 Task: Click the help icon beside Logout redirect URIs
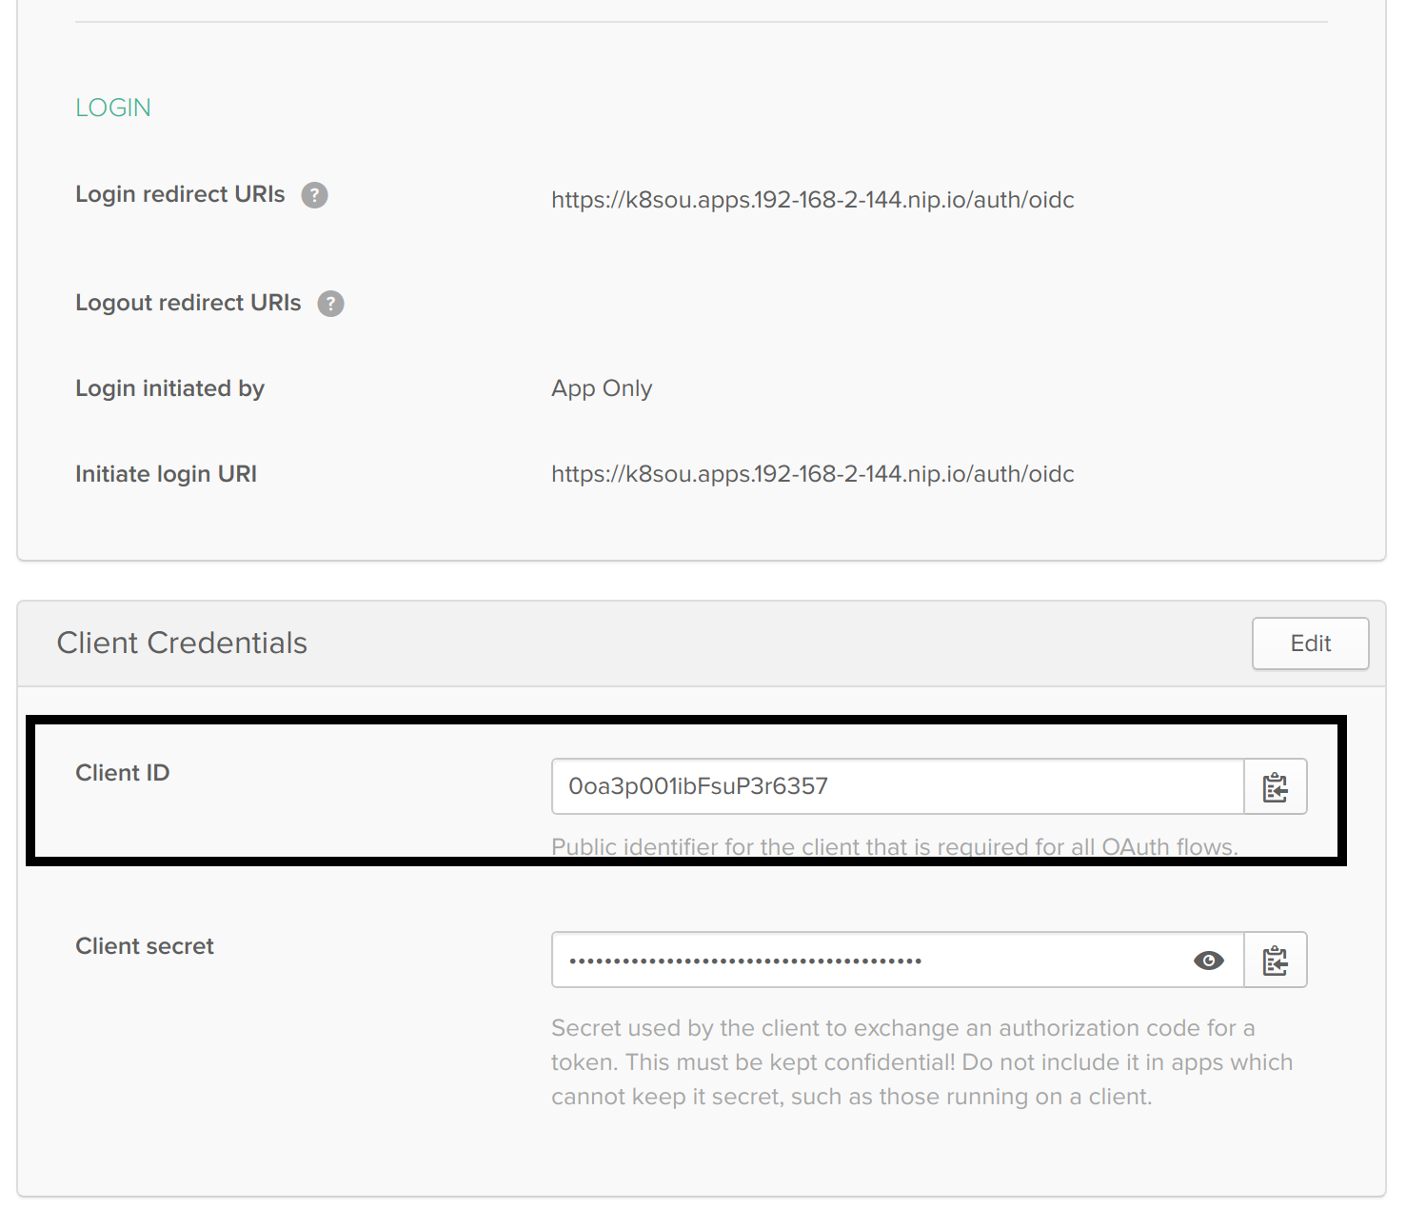330,304
